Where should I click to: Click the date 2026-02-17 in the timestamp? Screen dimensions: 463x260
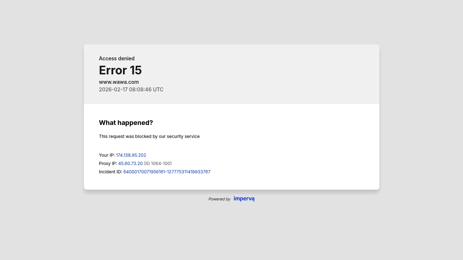point(113,90)
